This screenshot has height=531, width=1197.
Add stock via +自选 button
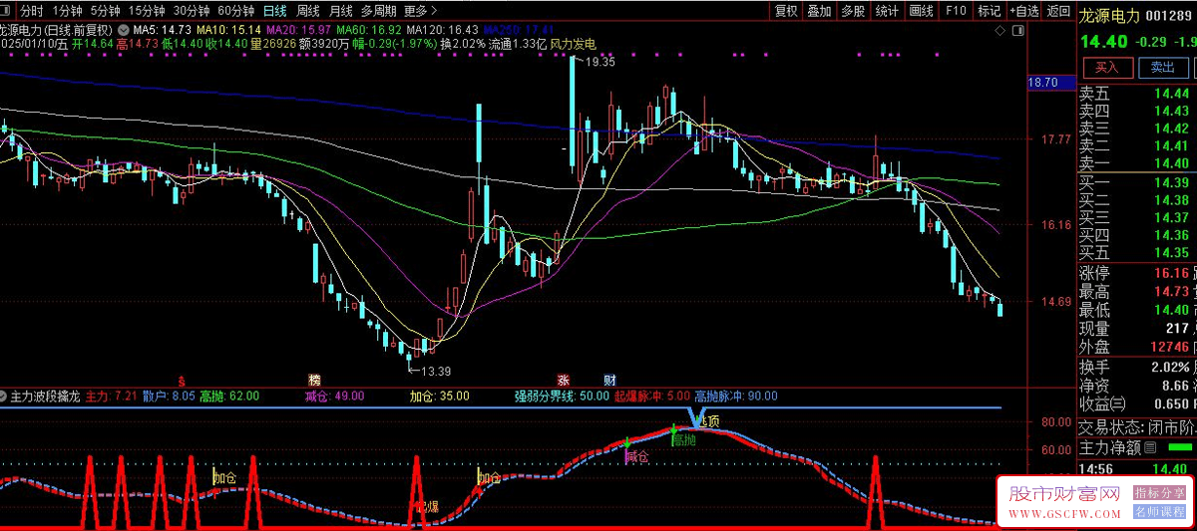tap(1023, 11)
